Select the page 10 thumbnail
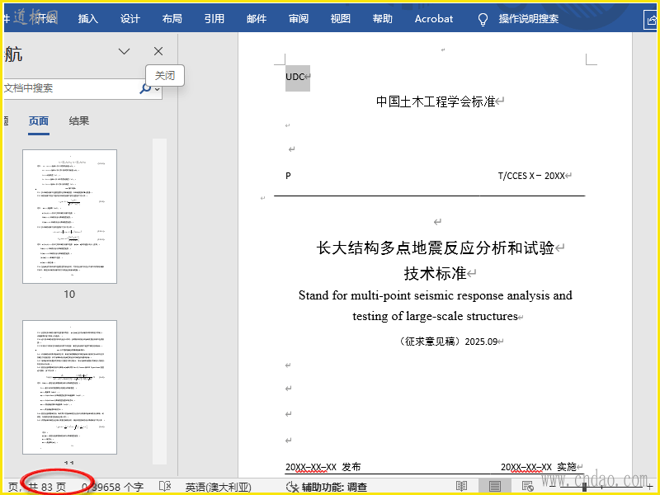660x495 pixels. coord(70,216)
